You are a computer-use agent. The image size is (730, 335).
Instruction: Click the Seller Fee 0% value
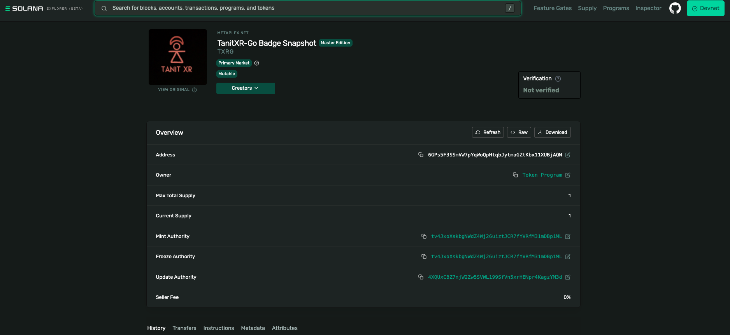(x=567, y=297)
